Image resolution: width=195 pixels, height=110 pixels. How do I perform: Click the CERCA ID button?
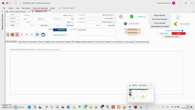(41, 19)
